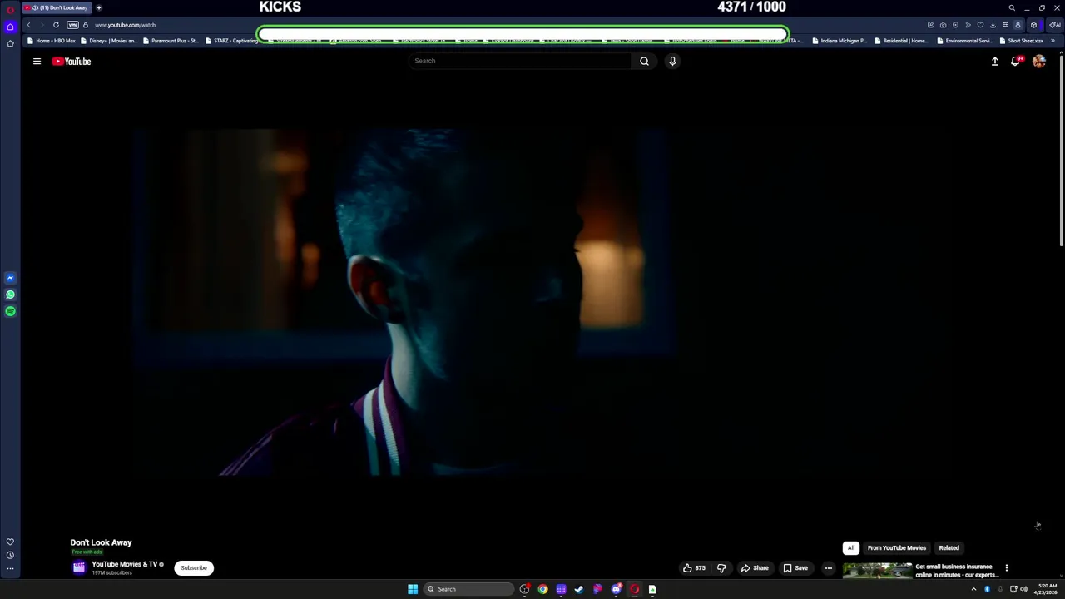This screenshot has width=1065, height=599.
Task: Show hidden system tray icons
Action: [x=973, y=589]
